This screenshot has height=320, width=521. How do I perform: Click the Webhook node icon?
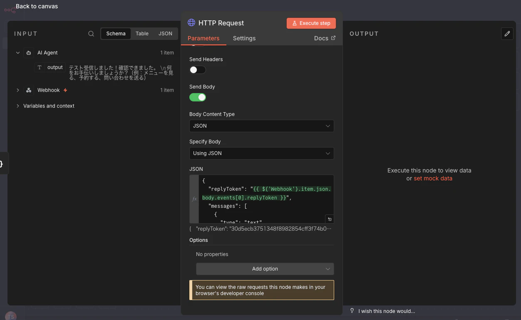tap(29, 90)
